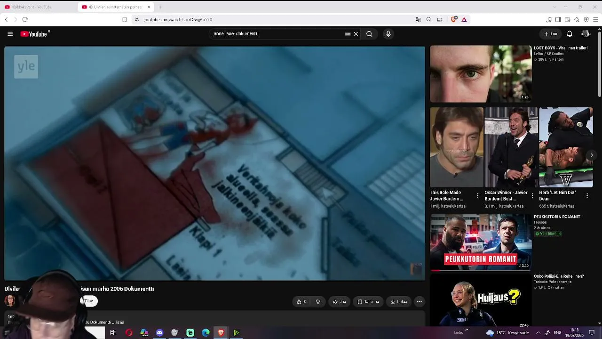Select the active Ulvilan video tab
This screenshot has width=602, height=339.
click(115, 7)
